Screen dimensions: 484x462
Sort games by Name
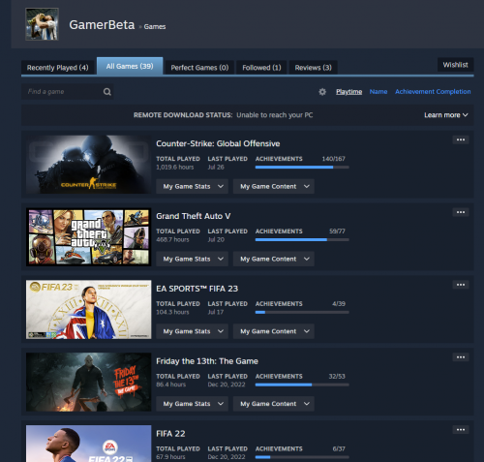(378, 92)
